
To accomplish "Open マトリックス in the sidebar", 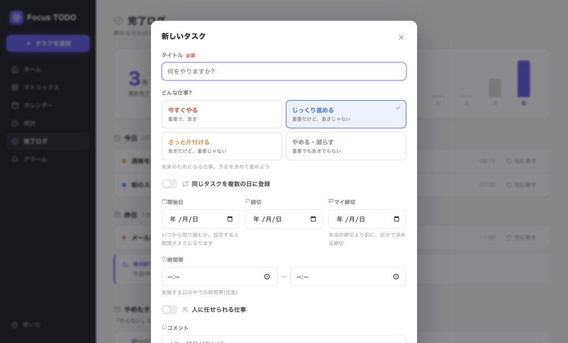I will [48, 87].
